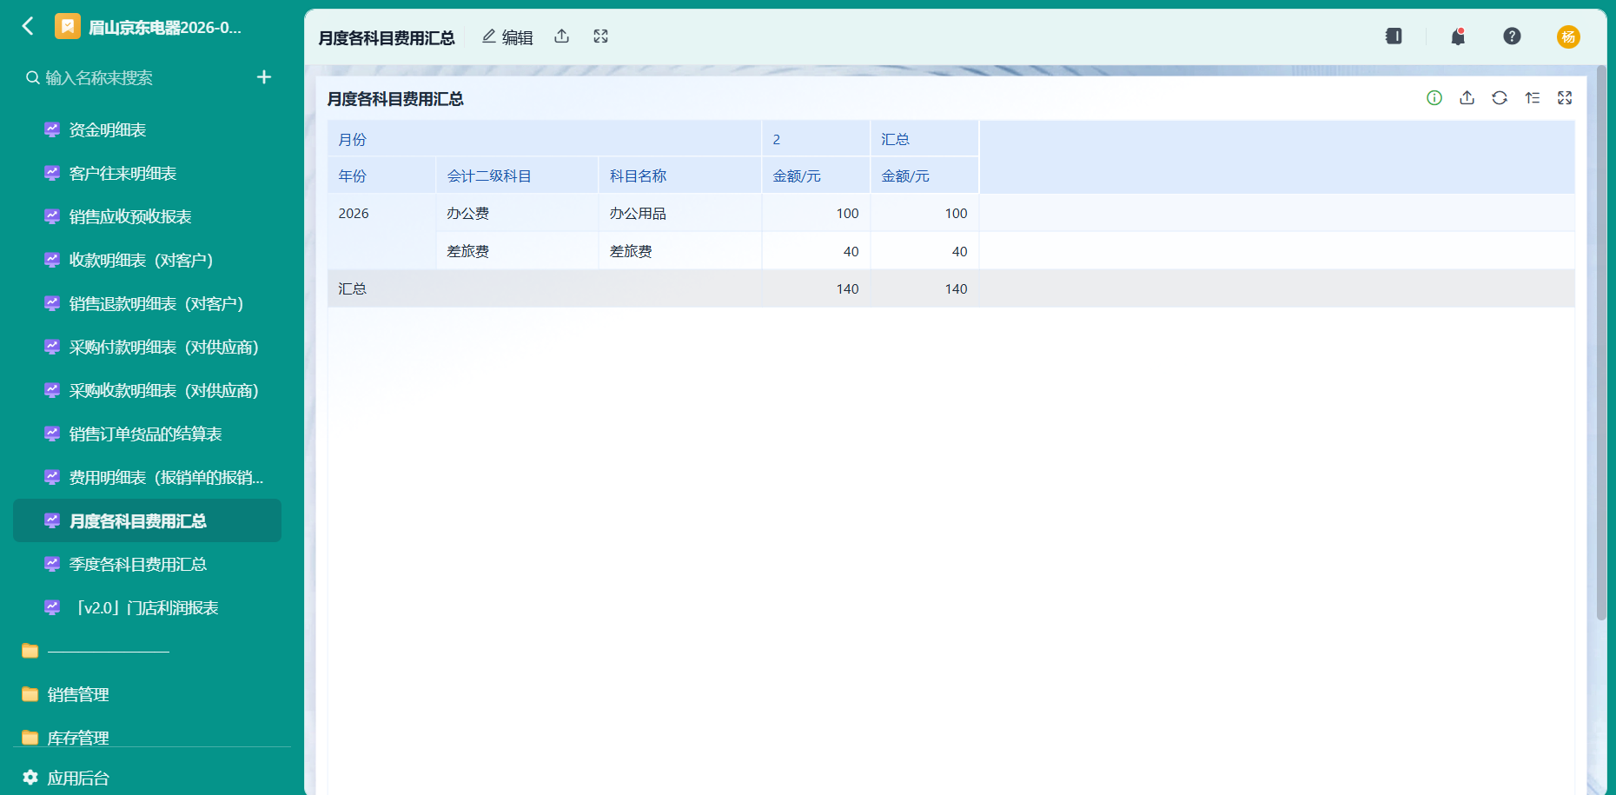Open the notebook panel icon
This screenshot has height=795, width=1616.
[1394, 36]
